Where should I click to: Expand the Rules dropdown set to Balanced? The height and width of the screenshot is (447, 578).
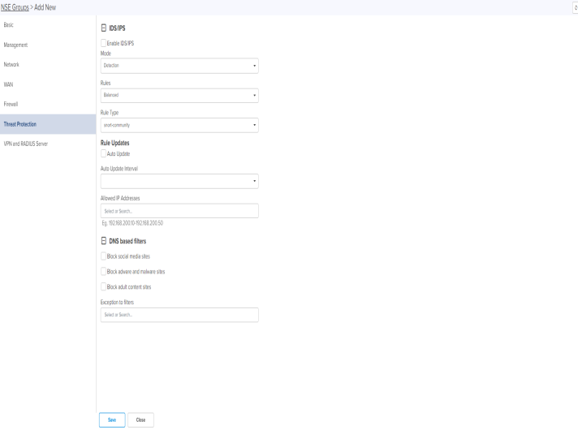[x=178, y=95]
